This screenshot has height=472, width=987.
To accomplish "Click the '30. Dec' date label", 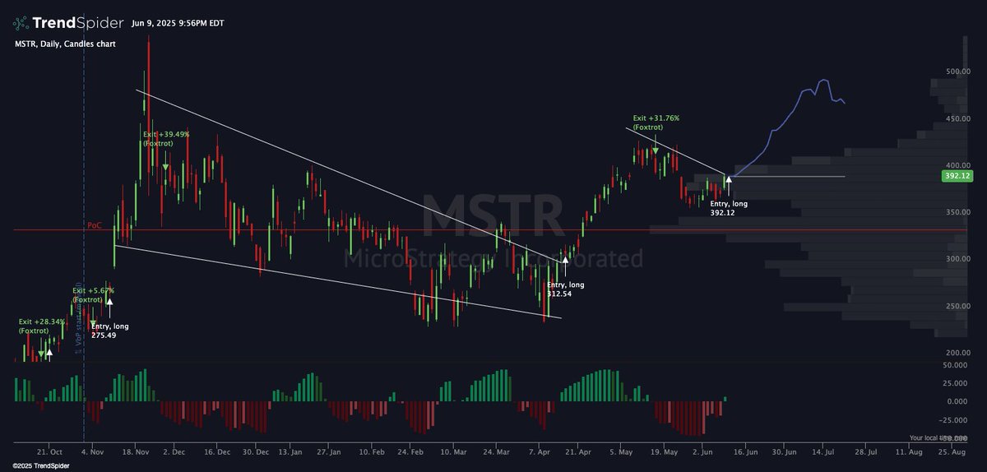I will [x=257, y=452].
